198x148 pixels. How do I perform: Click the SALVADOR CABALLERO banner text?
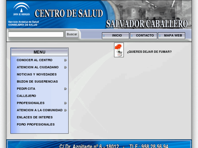pos(147,24)
